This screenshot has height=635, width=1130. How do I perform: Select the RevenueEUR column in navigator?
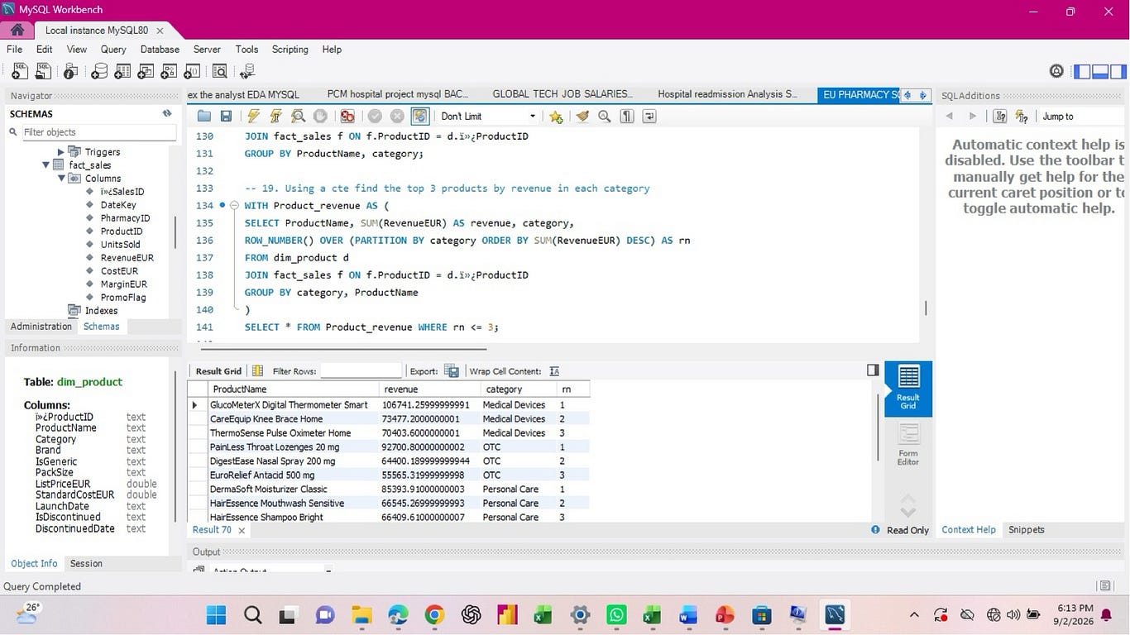(x=127, y=258)
